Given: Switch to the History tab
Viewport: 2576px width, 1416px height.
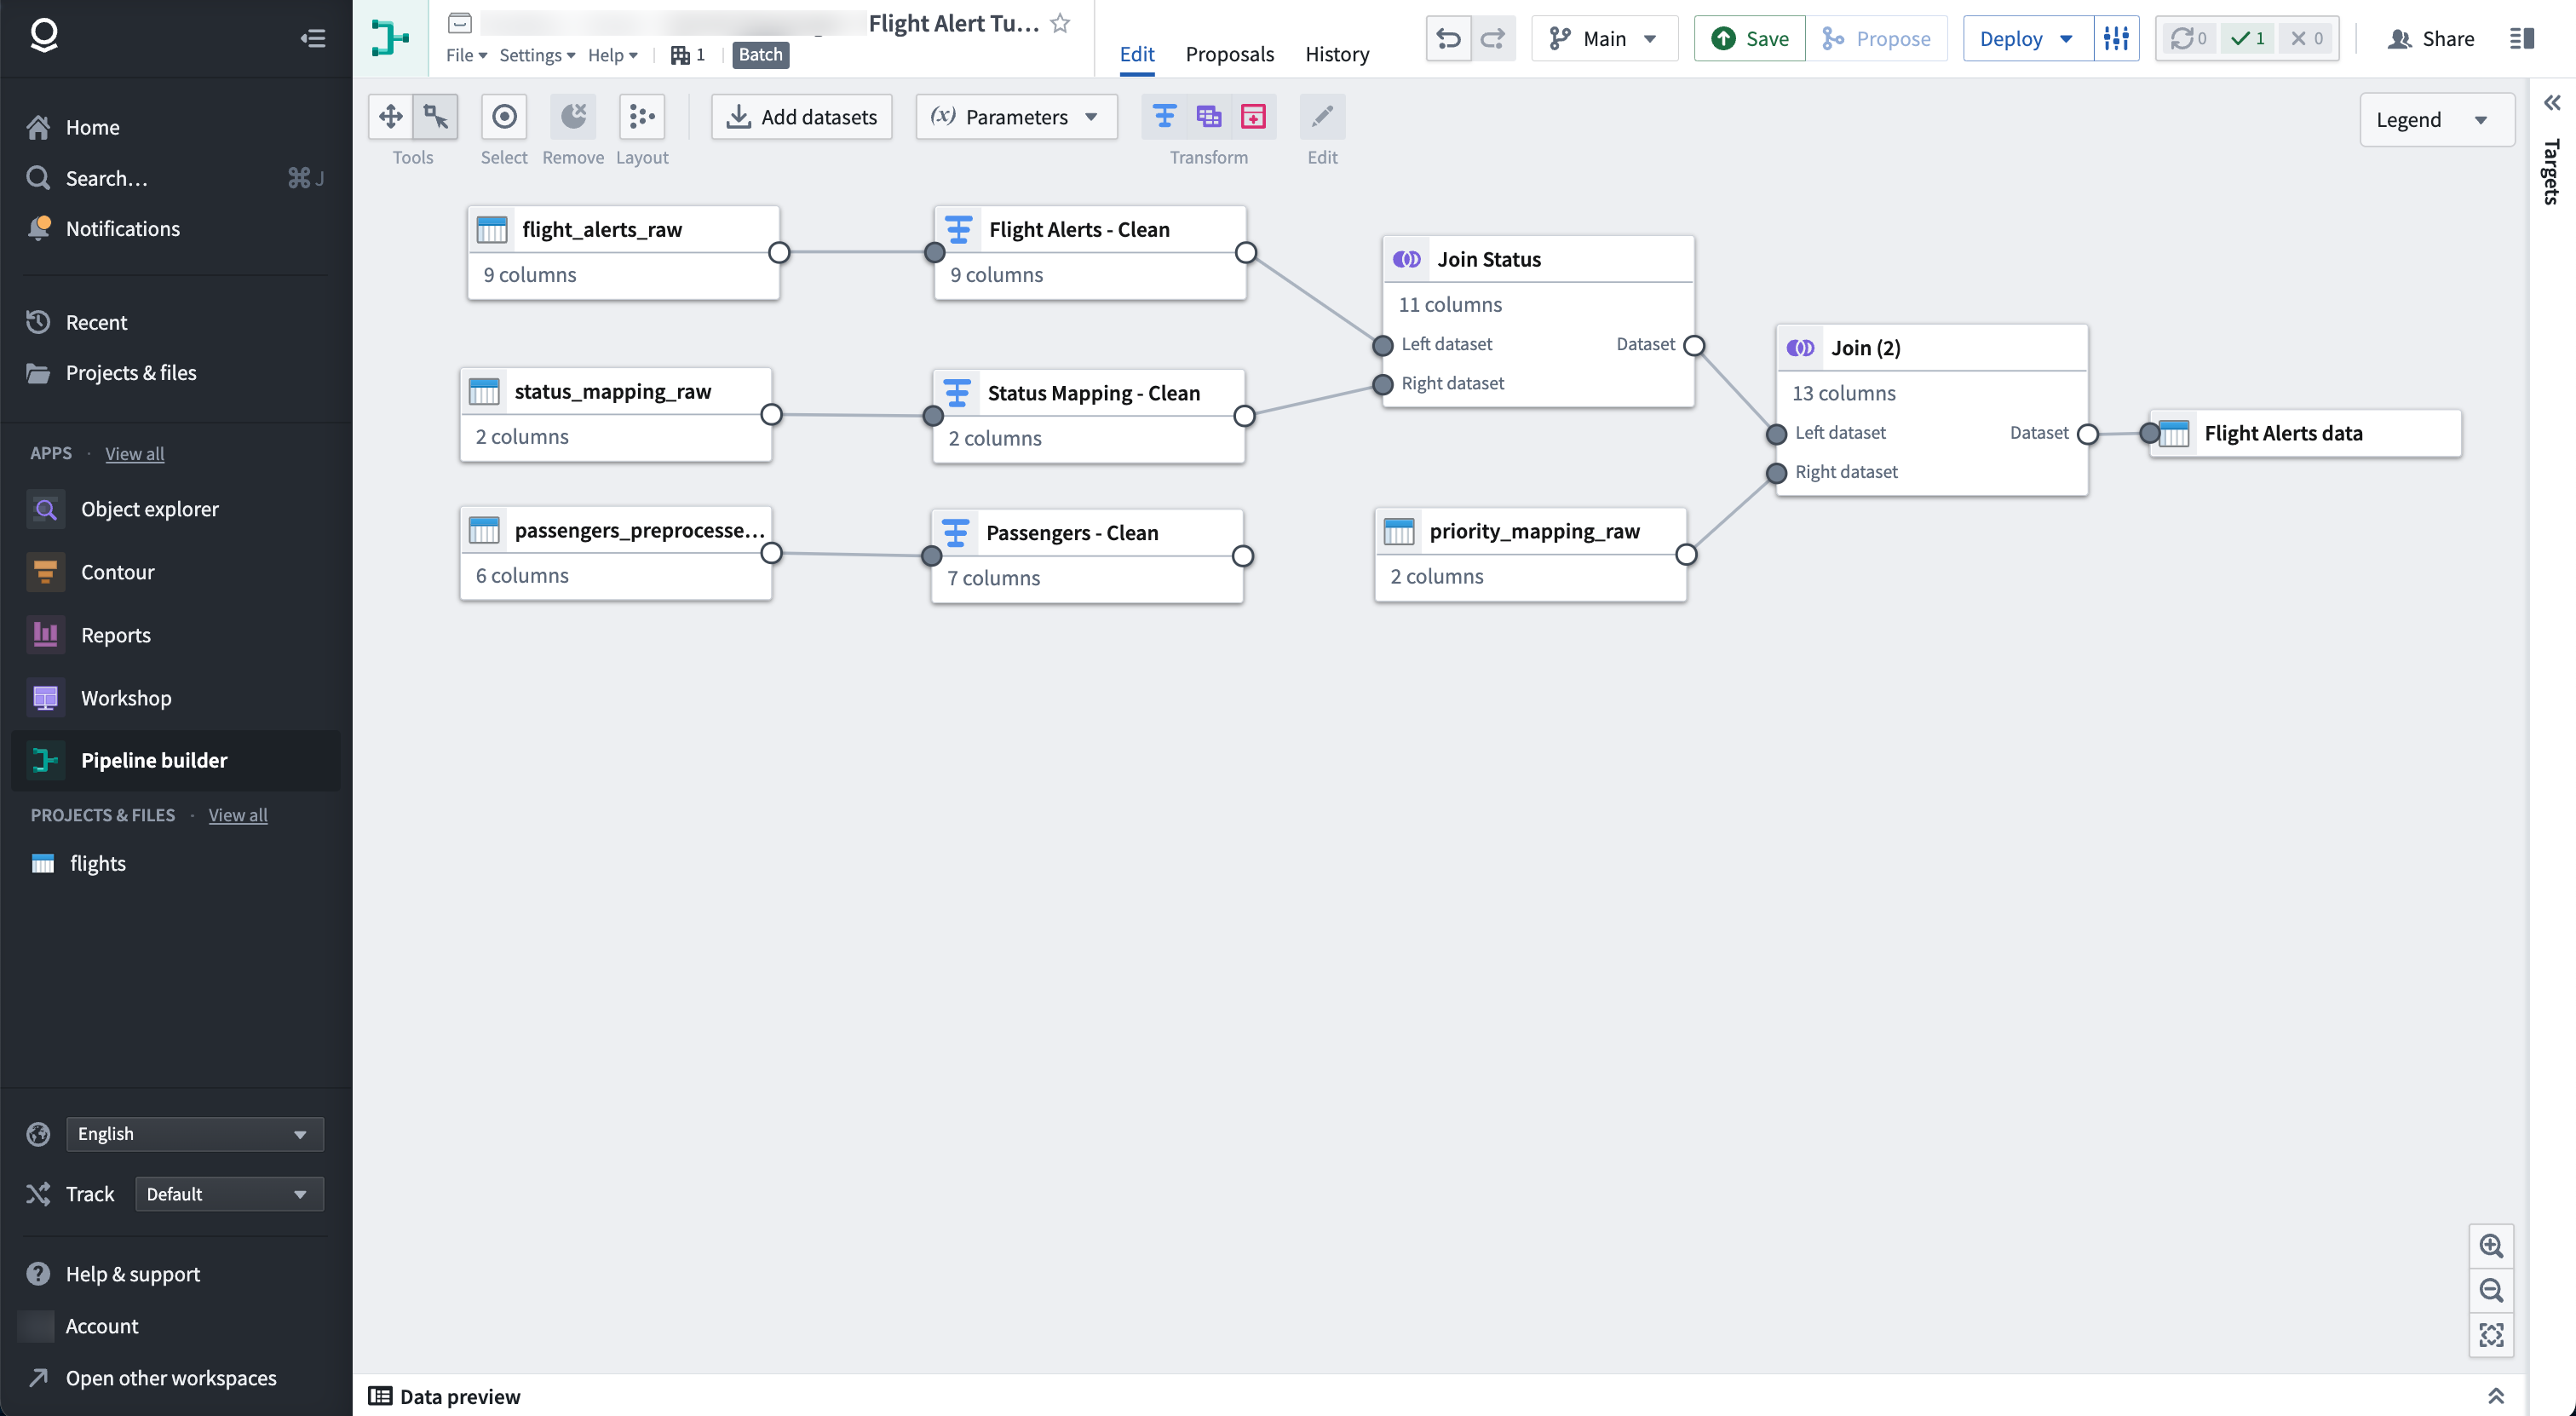Looking at the screenshot, I should (1337, 54).
